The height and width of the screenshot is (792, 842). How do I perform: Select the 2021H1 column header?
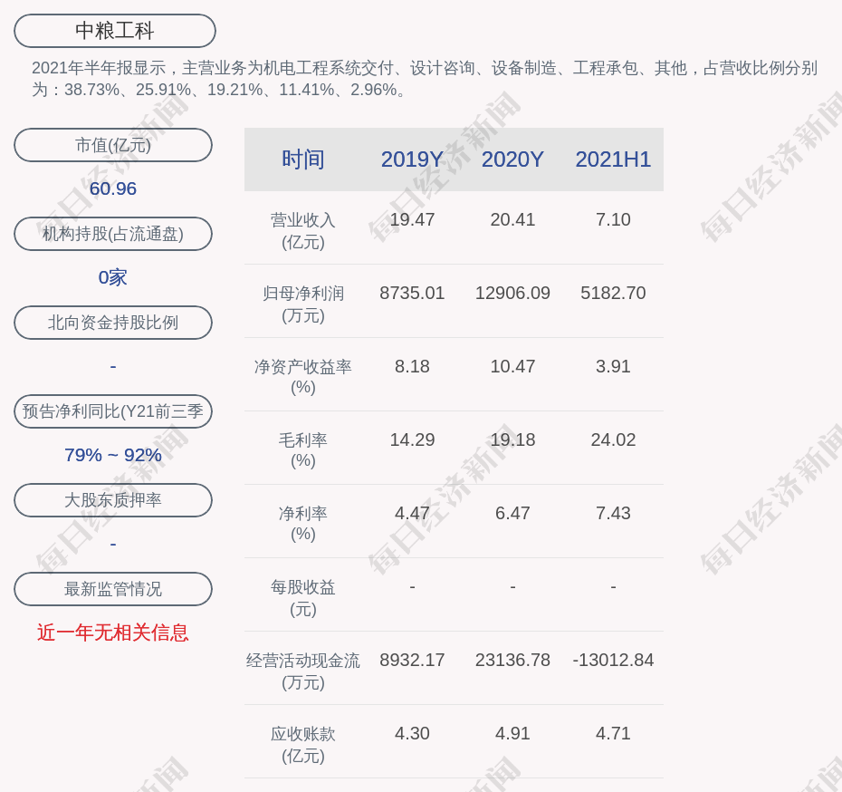[613, 159]
